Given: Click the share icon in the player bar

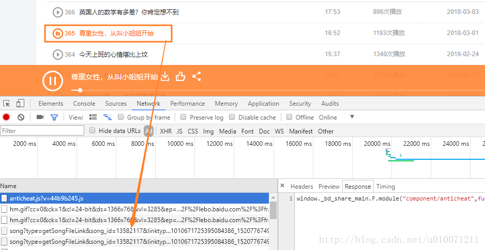Looking at the screenshot, I should (196, 76).
